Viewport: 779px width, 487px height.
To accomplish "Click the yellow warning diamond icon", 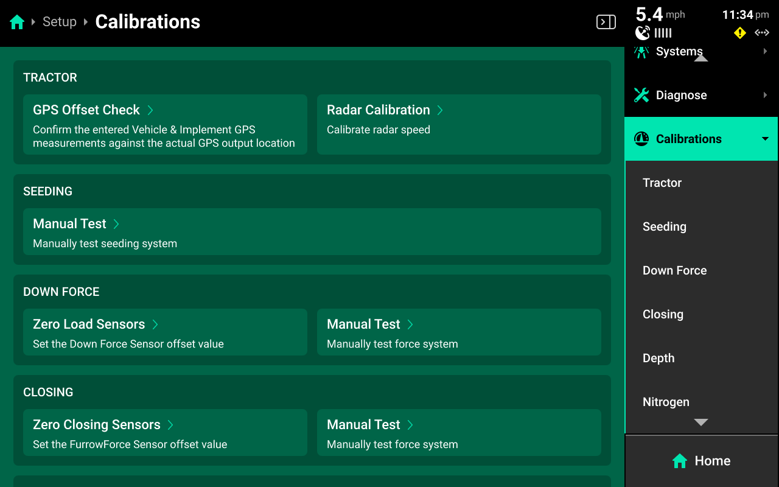I will tap(740, 33).
